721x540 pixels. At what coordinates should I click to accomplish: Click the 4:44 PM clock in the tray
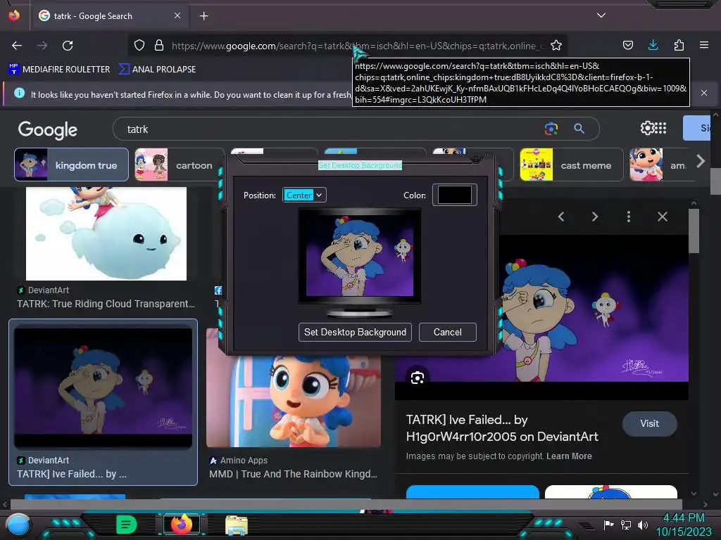(684, 518)
